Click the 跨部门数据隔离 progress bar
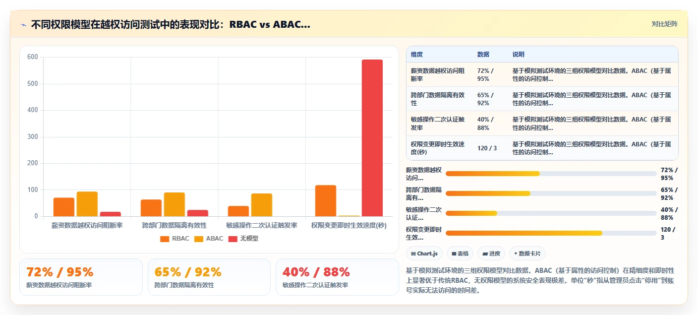 click(551, 193)
